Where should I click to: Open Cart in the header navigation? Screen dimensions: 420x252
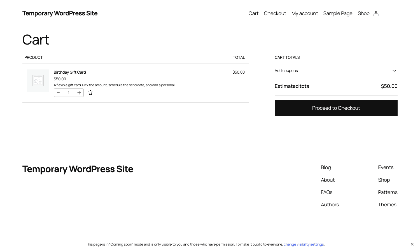coord(253,13)
